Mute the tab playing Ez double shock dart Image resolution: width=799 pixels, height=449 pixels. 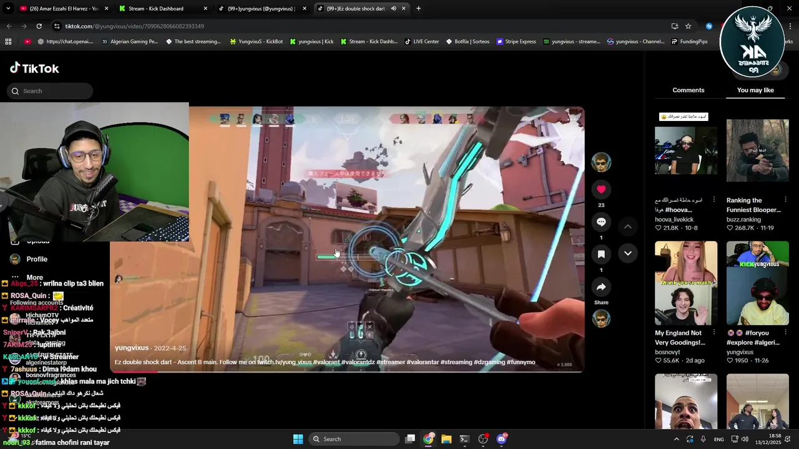pyautogui.click(x=393, y=9)
